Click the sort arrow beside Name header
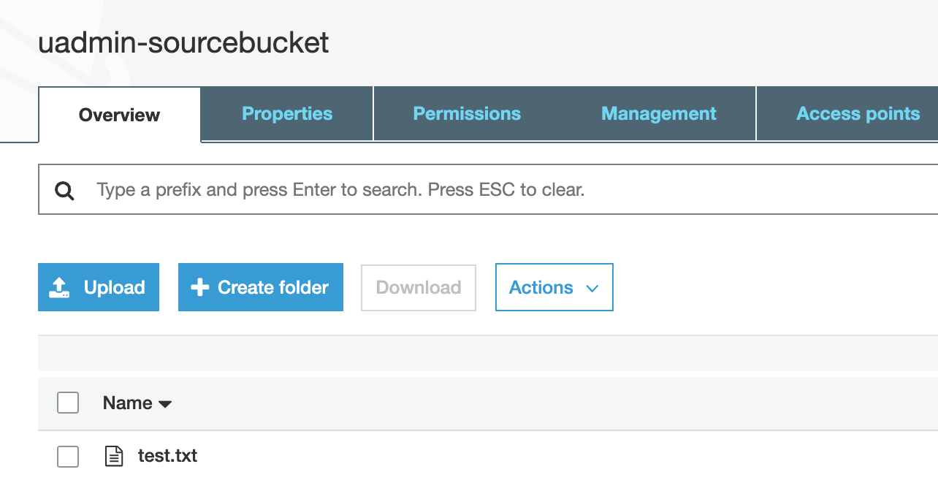Image resolution: width=938 pixels, height=491 pixels. (x=165, y=403)
